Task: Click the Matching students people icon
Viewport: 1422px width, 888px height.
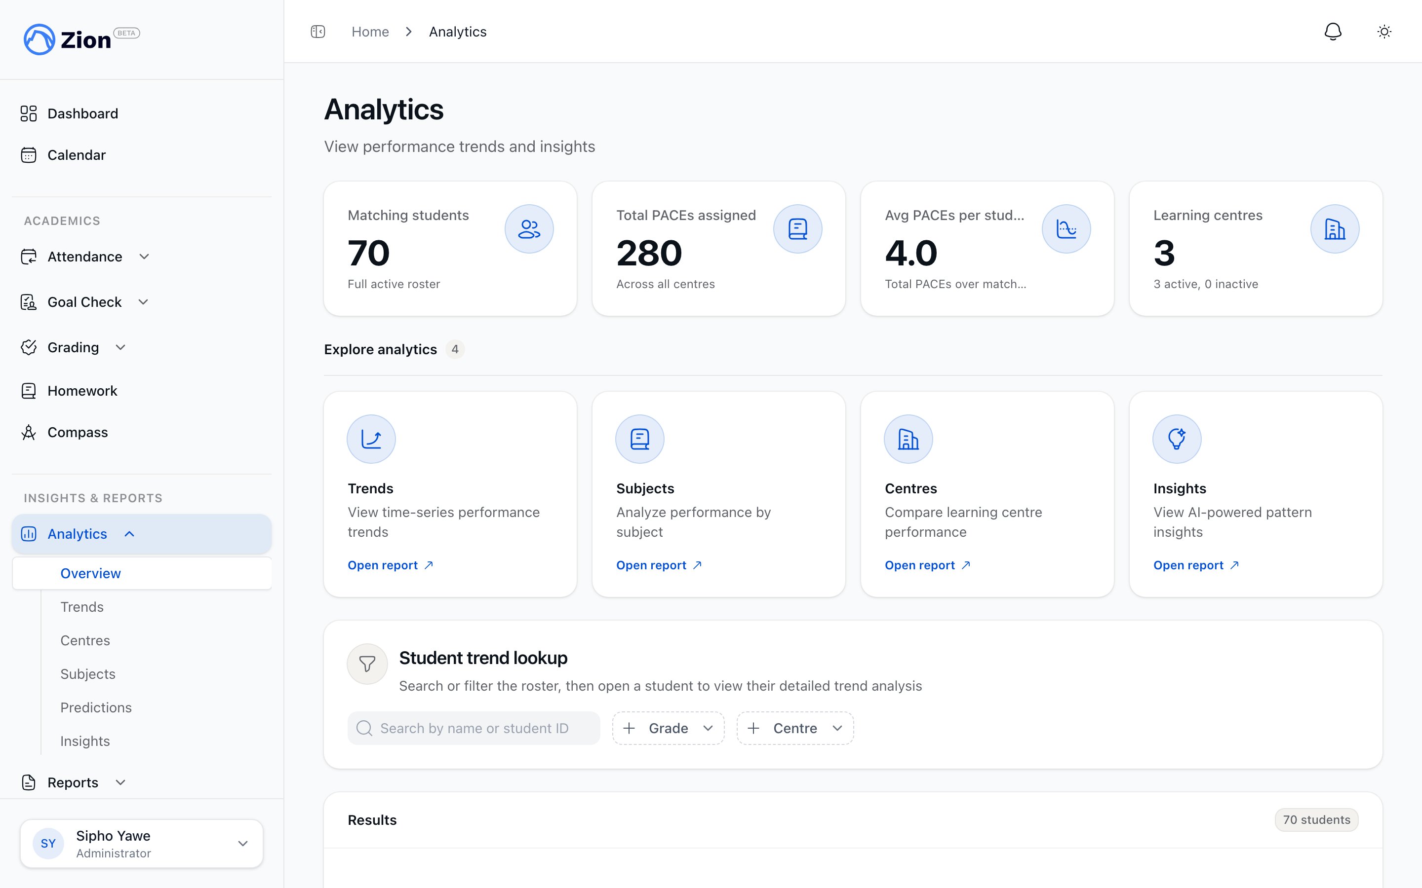Action: tap(529, 229)
